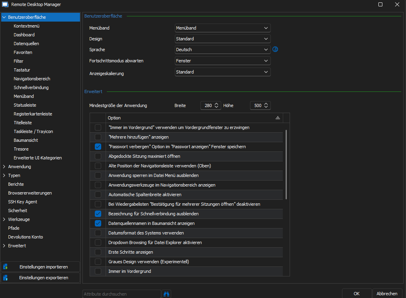The height and width of the screenshot is (298, 406).
Task: Click Einstellungen importieren button
Action: [x=40, y=267]
